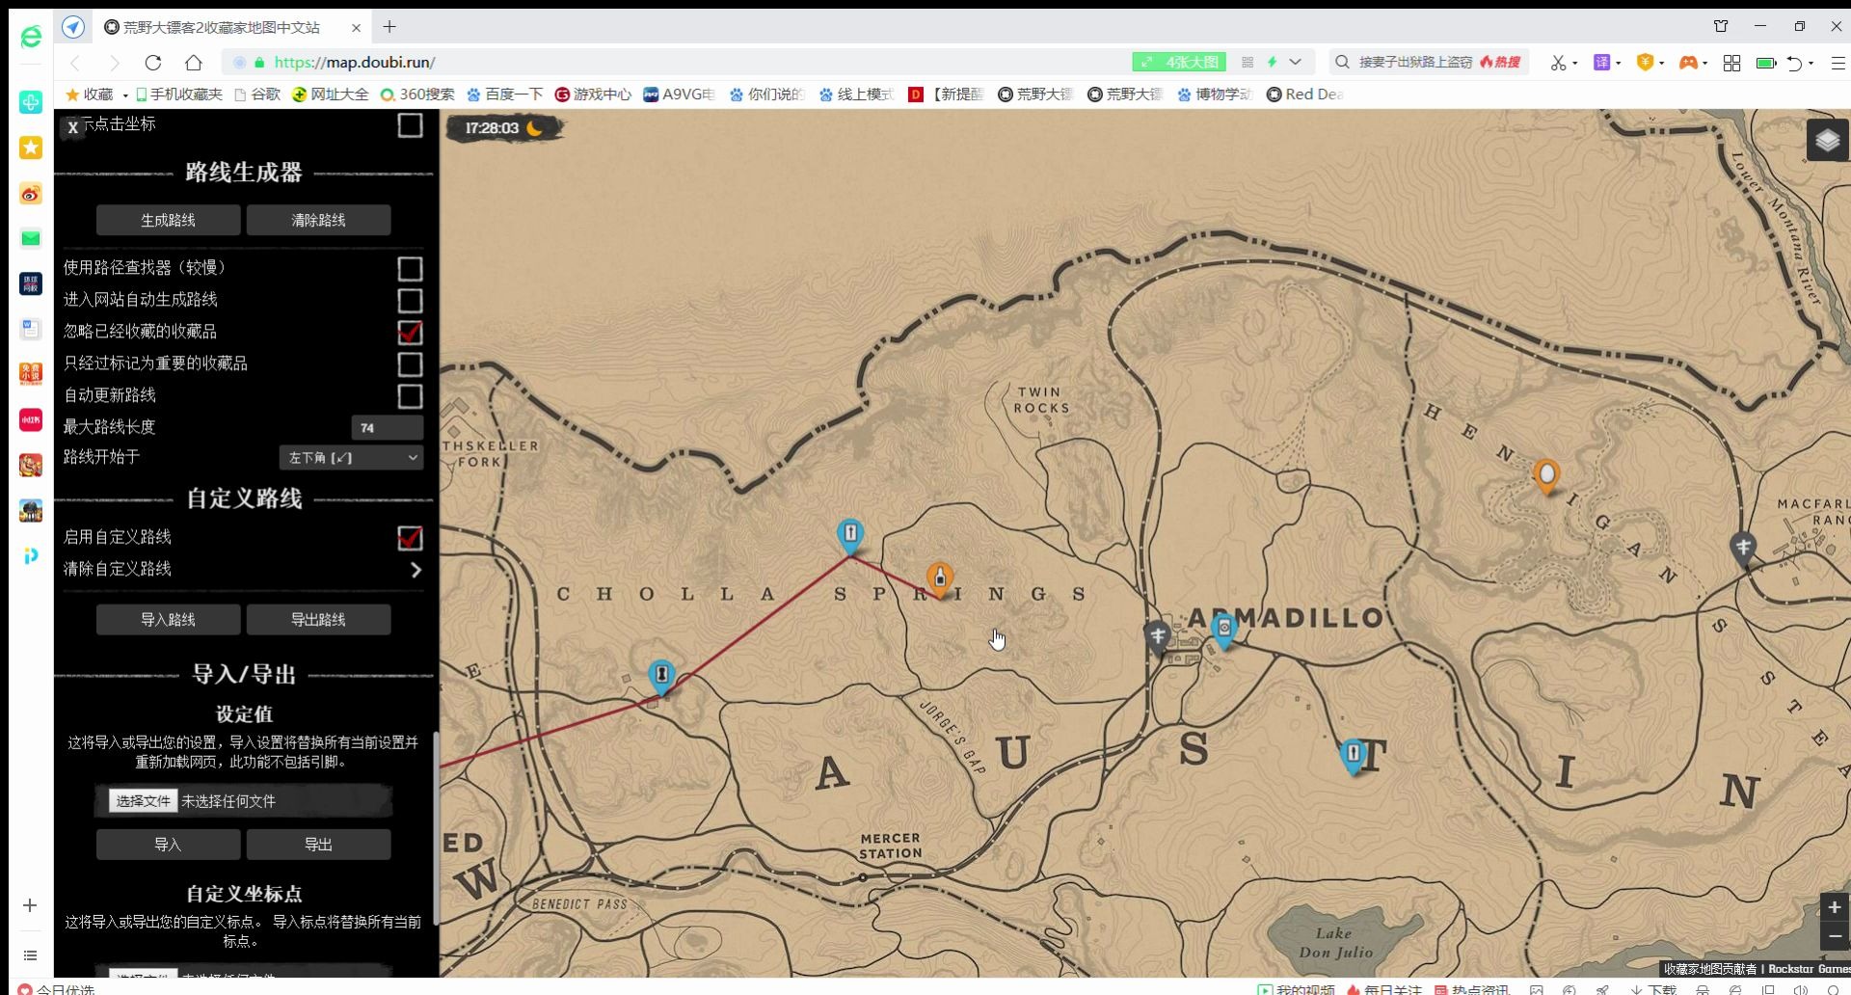Open 游戏中心 bookmark

click(593, 94)
